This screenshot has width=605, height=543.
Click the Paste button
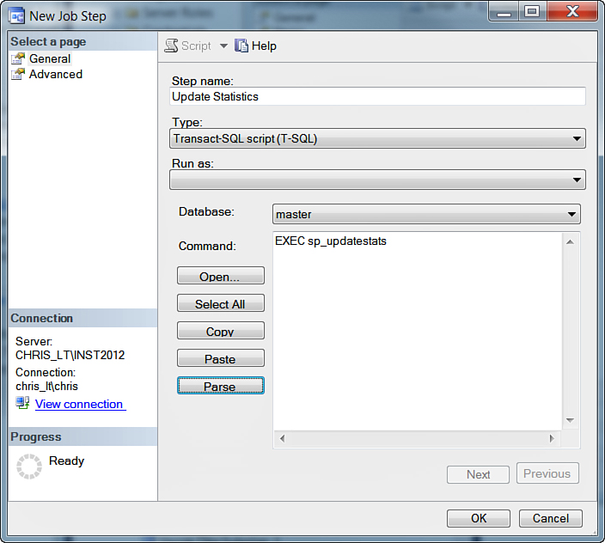(220, 359)
